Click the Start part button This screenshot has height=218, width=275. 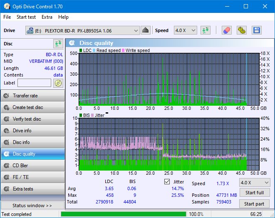click(x=255, y=204)
